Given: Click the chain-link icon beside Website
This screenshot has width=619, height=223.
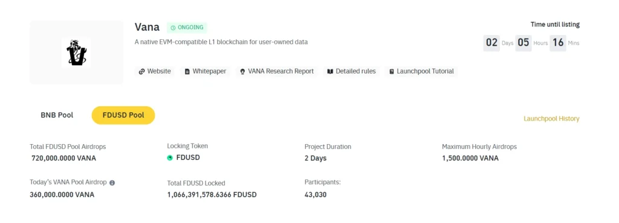Looking at the screenshot, I should (141, 72).
